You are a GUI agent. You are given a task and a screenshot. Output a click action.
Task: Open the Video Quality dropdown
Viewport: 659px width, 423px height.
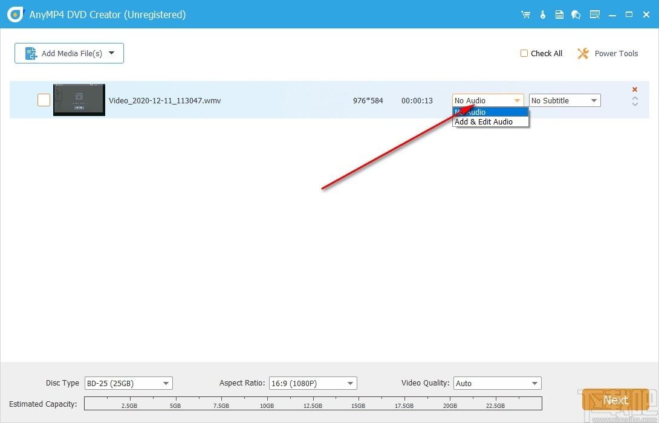click(497, 383)
